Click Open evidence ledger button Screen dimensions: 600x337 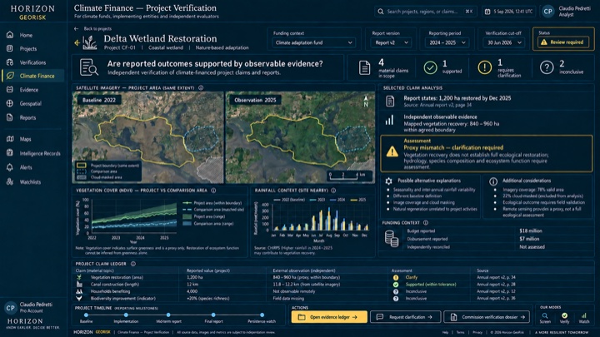click(x=329, y=317)
